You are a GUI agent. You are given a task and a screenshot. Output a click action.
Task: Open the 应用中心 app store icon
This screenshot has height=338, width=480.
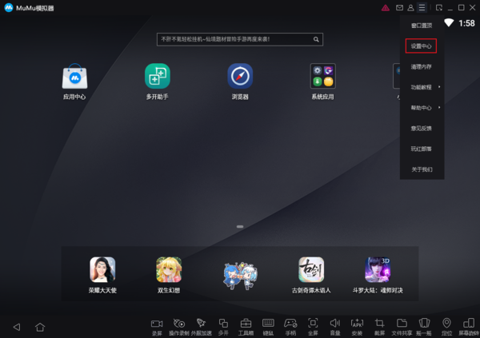pyautogui.click(x=74, y=78)
